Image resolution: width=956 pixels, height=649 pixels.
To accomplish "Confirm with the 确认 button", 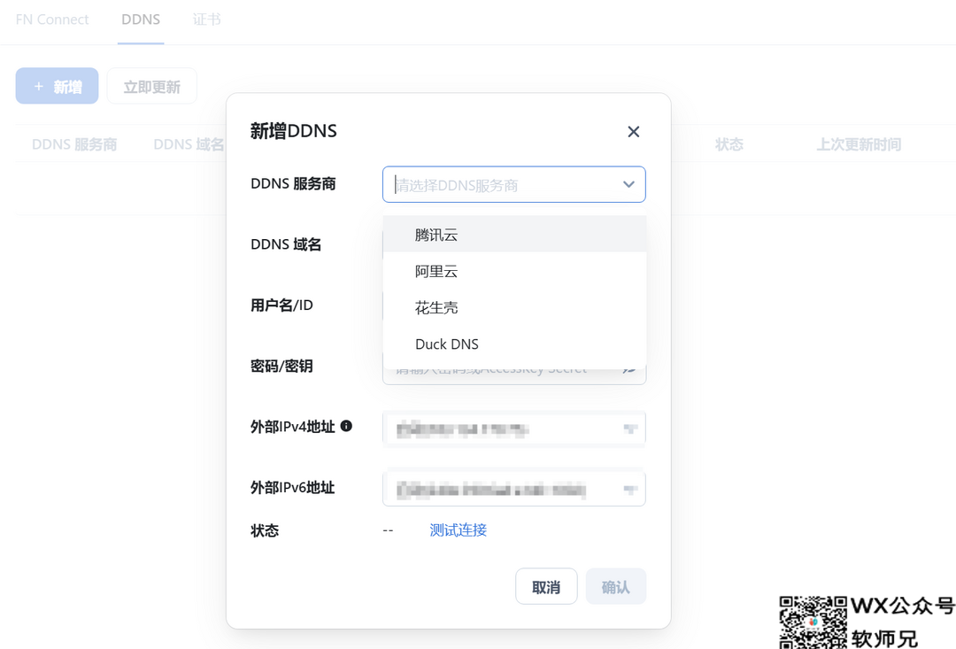I will (x=616, y=587).
